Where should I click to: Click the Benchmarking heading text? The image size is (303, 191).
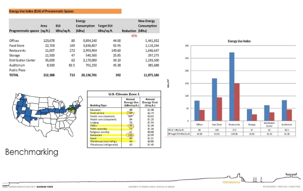32,152
